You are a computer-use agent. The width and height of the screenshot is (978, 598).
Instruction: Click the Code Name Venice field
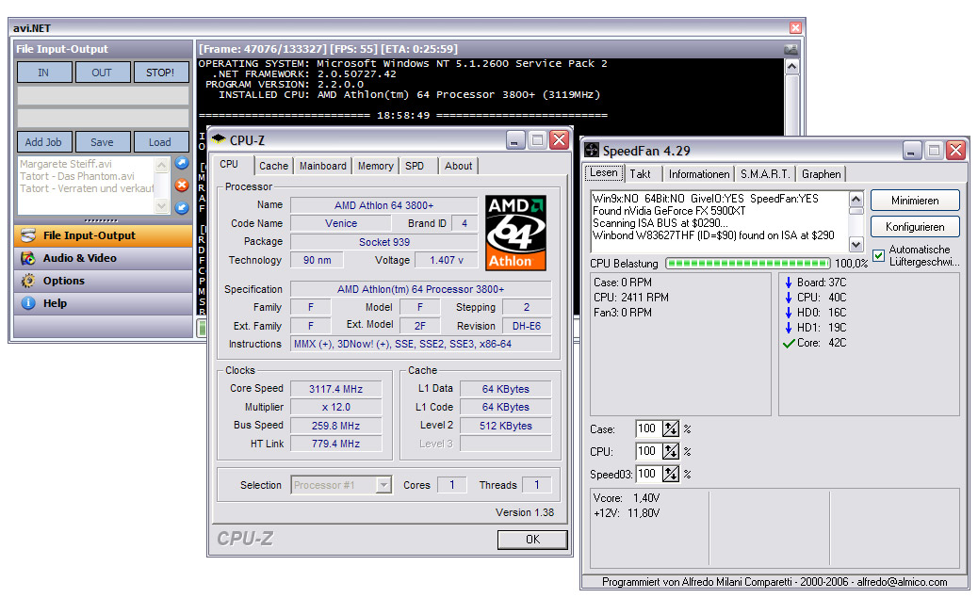[x=340, y=223]
